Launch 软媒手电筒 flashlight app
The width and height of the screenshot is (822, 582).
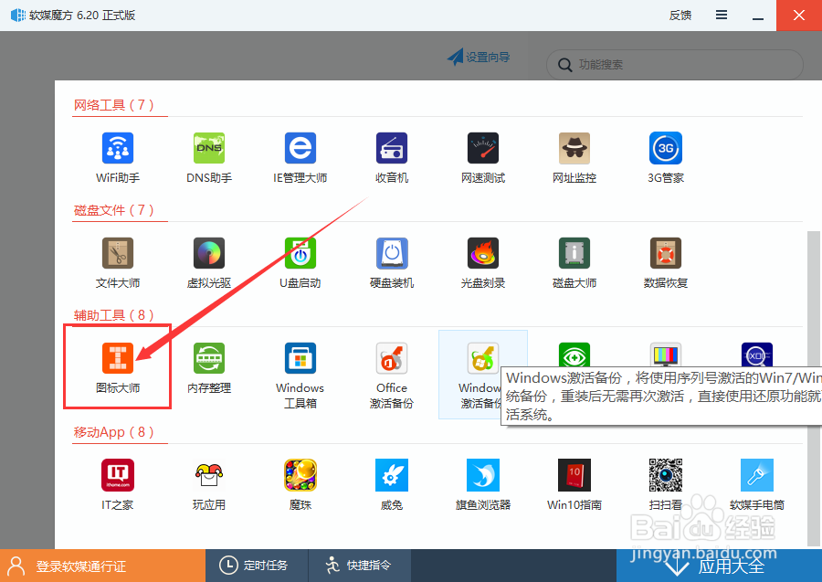756,484
